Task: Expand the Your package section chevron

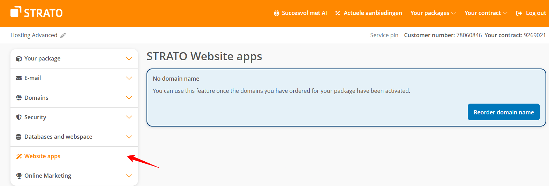Action: [x=129, y=59]
